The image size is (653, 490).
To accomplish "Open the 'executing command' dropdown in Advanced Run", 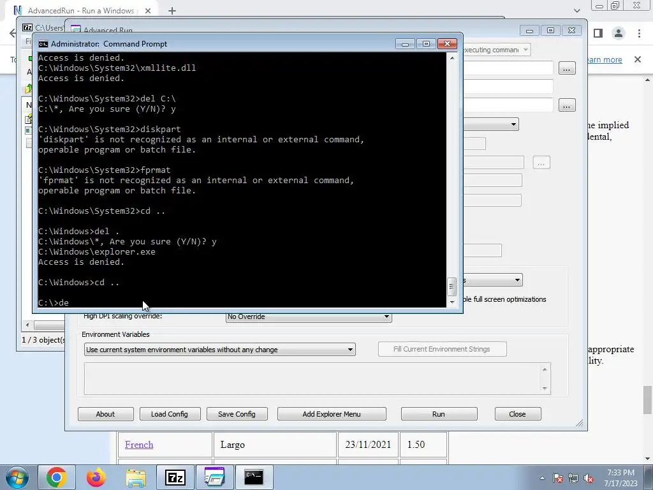I will [x=496, y=50].
